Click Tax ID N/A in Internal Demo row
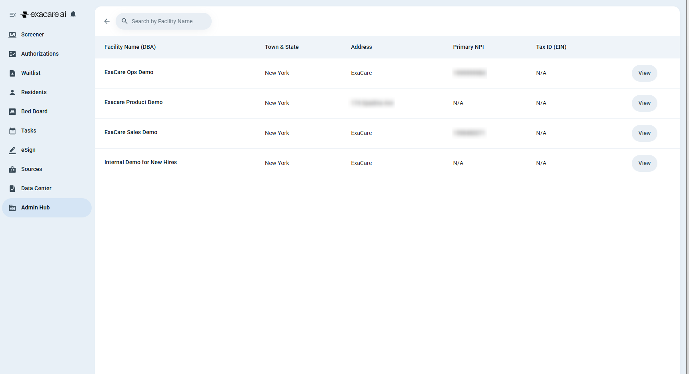 pyautogui.click(x=541, y=163)
